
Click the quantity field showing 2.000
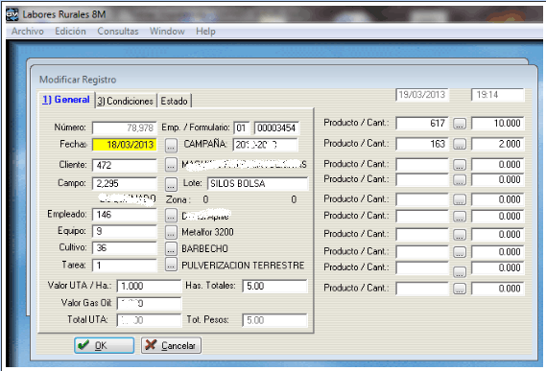coord(498,144)
